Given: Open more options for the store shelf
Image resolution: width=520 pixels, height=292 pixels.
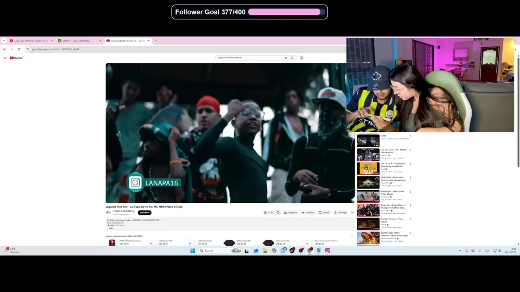Looking at the screenshot, I should (352, 236).
